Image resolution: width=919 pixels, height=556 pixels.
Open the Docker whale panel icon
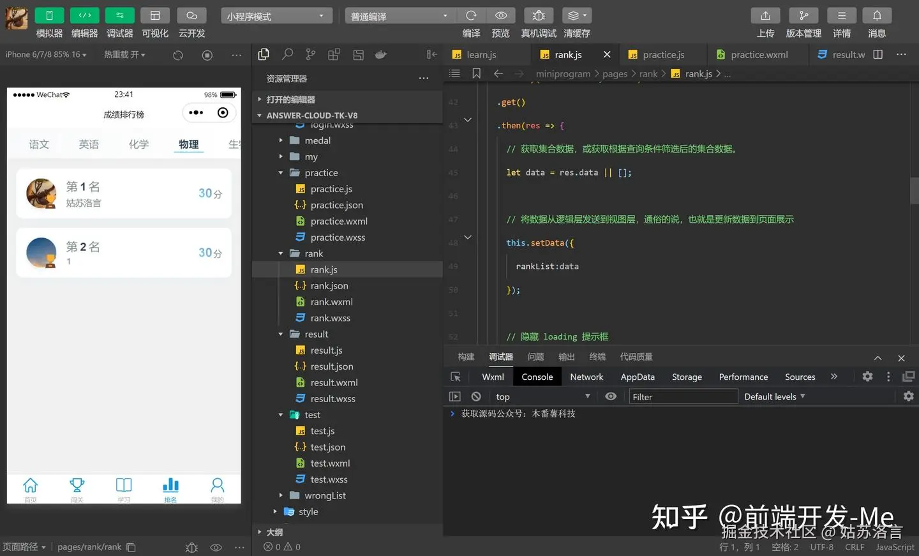(381, 55)
